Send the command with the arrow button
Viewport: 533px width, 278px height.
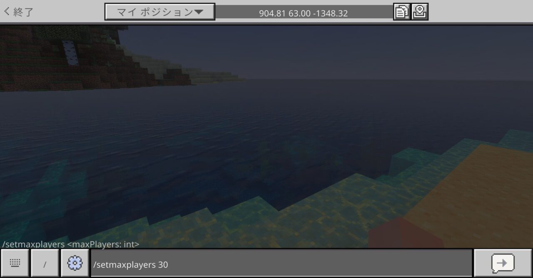(x=503, y=263)
